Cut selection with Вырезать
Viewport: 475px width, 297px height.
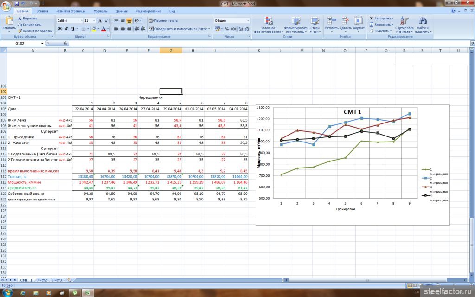(x=27, y=19)
